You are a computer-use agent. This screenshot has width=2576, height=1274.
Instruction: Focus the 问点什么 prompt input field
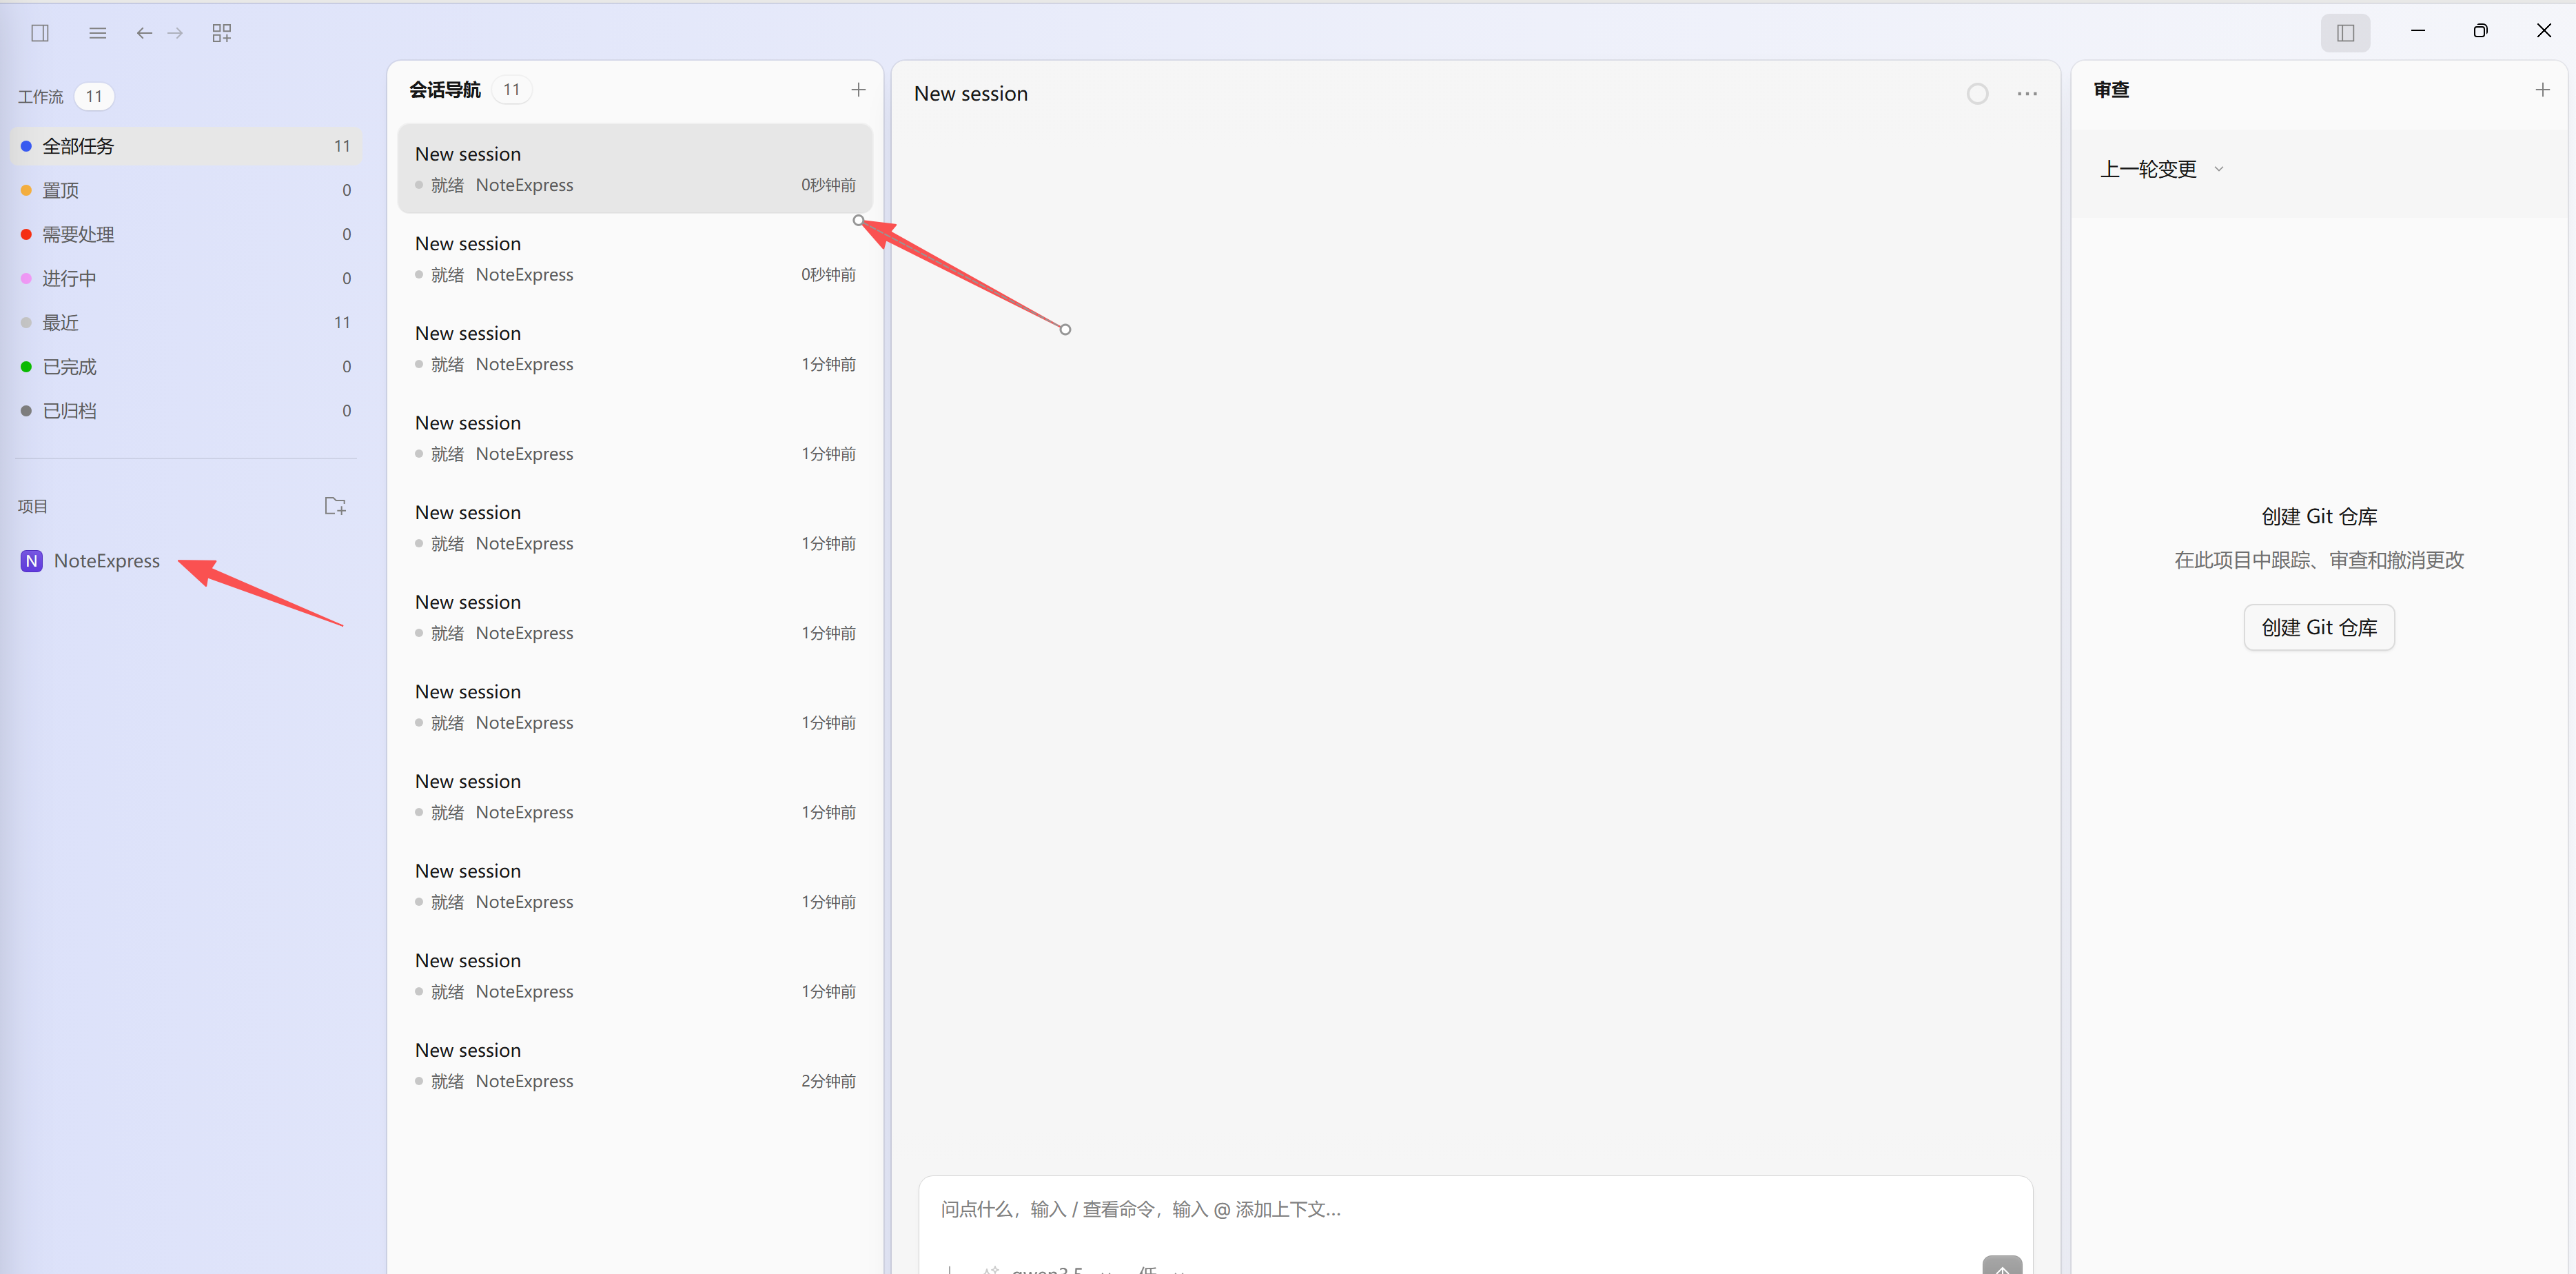click(1475, 1209)
